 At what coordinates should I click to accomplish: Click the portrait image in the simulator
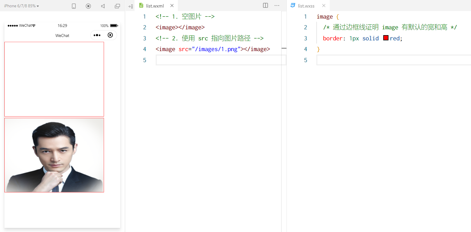54,155
